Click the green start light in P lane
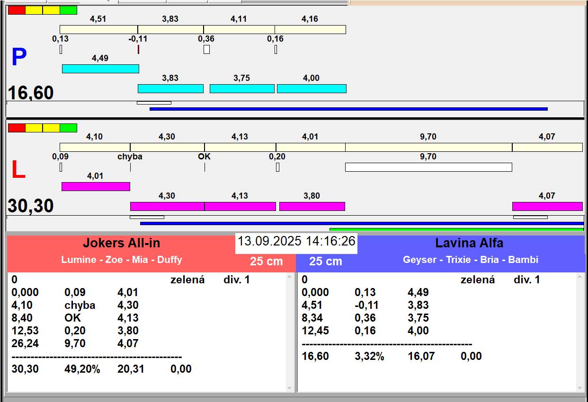Image resolution: width=588 pixels, height=402 pixels. coord(68,10)
